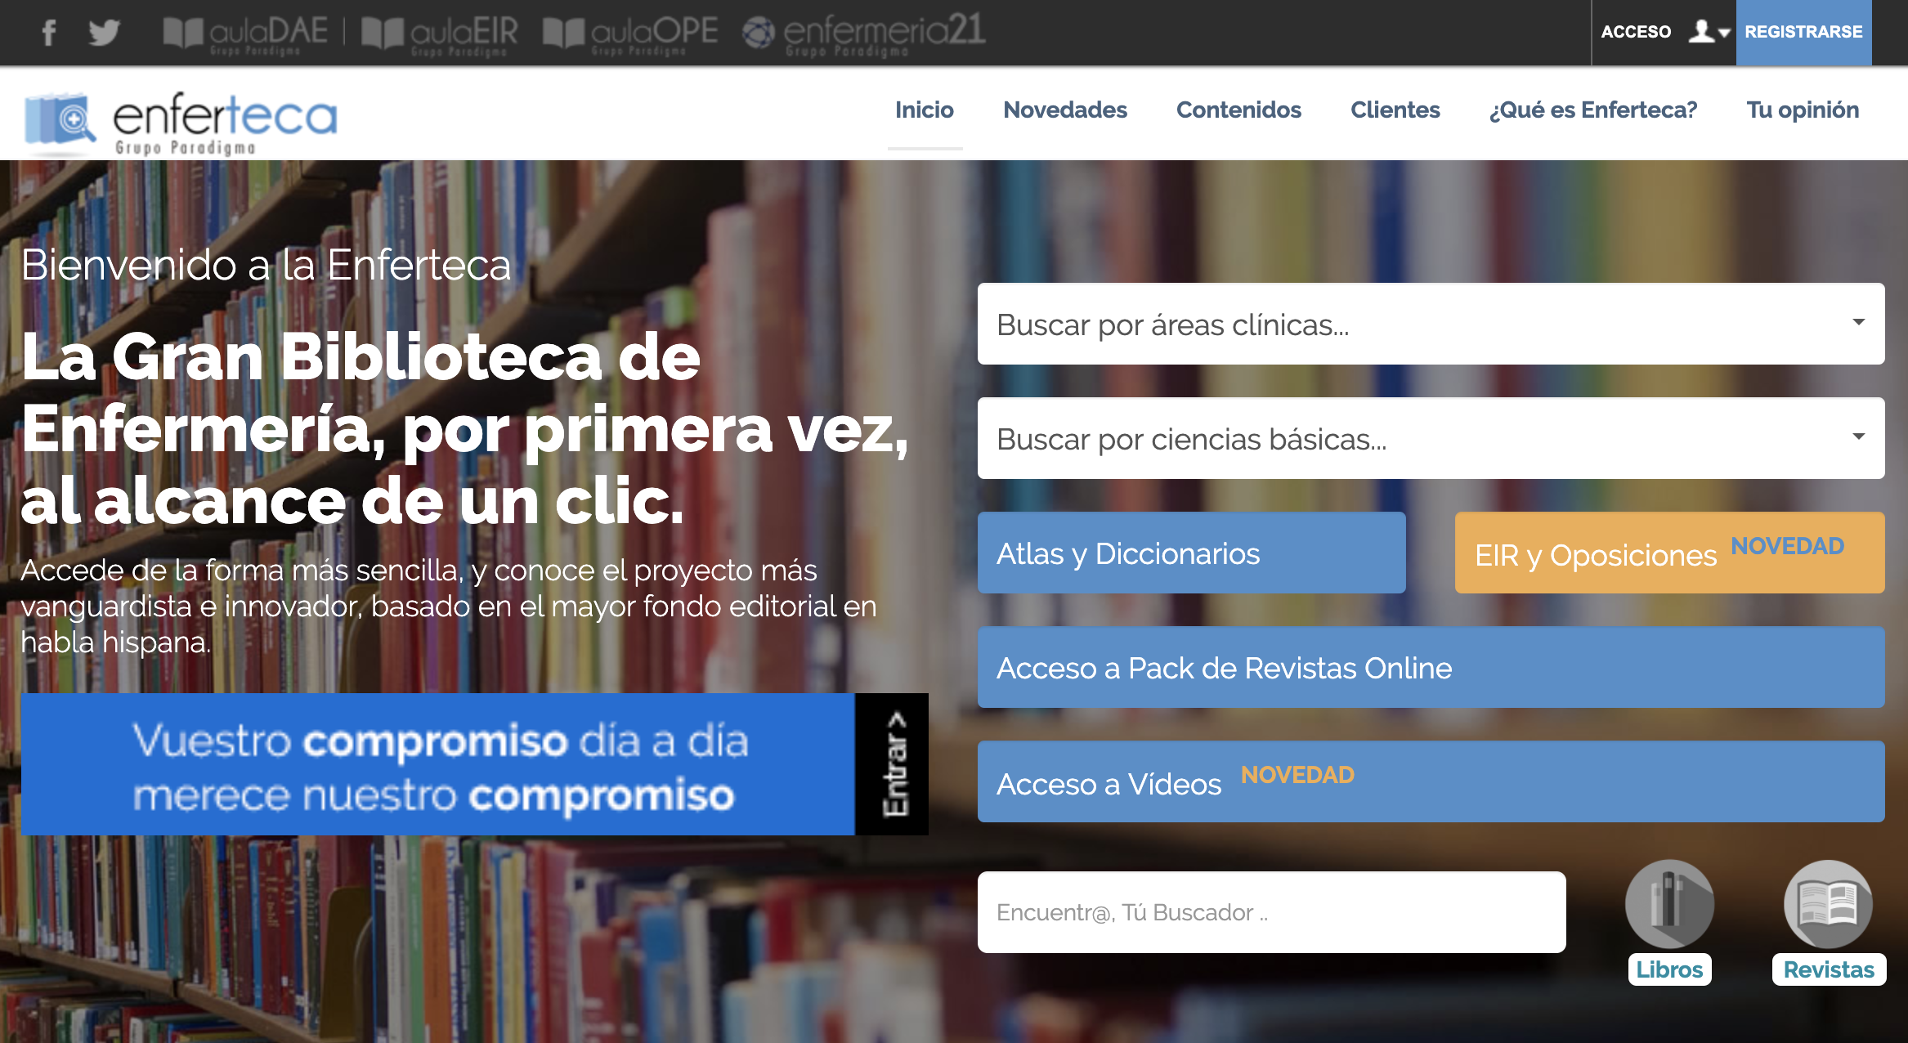Click EIR y Oposiciones button
This screenshot has width=1908, height=1043.
[x=1669, y=553]
